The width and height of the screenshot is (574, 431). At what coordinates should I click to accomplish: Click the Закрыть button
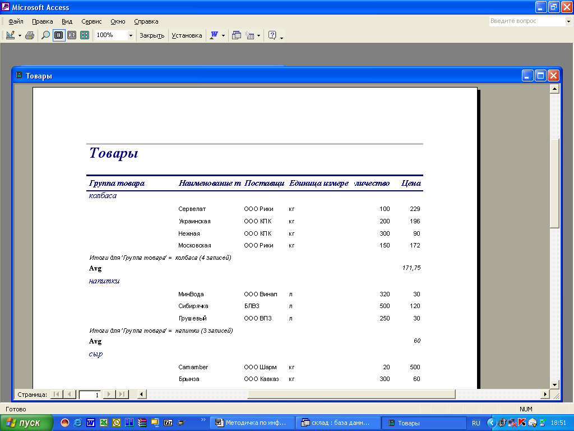152,35
